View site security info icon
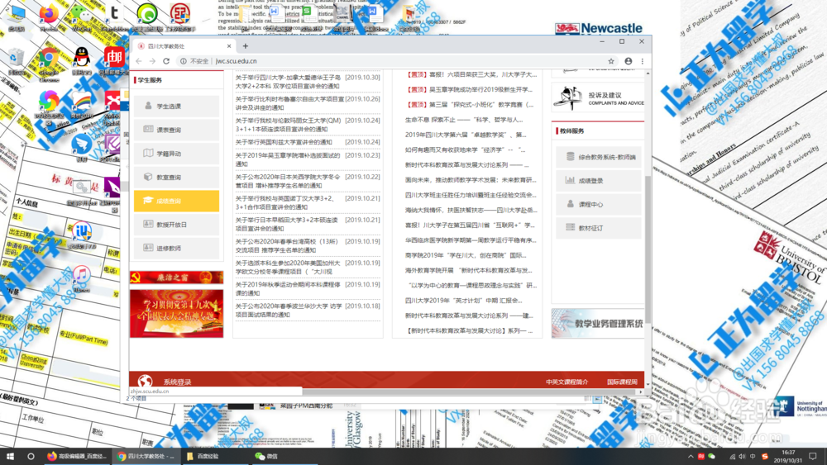 183,61
